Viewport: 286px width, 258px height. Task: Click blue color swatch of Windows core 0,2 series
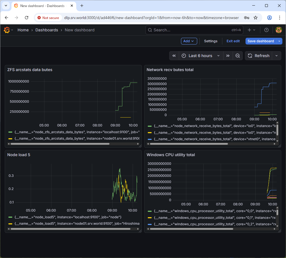pyautogui.click(x=150, y=224)
